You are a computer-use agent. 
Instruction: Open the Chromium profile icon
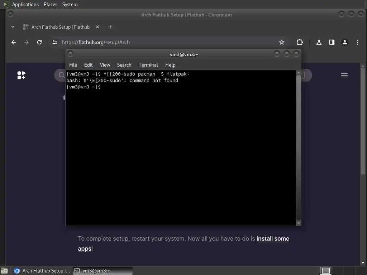344,42
